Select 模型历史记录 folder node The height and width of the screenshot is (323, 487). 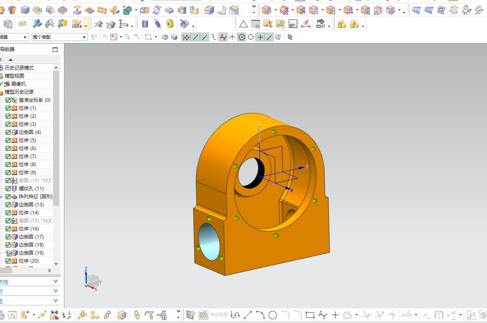[x=19, y=92]
